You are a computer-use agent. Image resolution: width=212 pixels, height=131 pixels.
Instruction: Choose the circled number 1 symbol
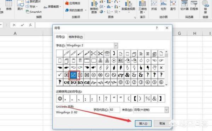pos(127,82)
